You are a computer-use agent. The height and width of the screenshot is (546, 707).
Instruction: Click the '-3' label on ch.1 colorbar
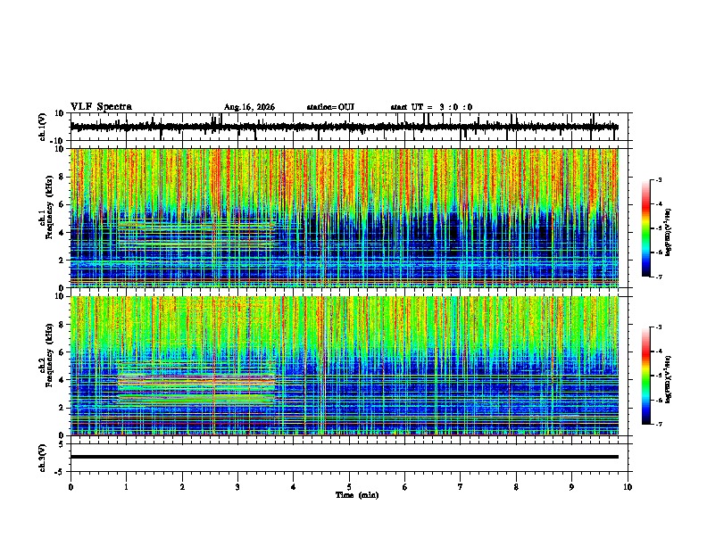pyautogui.click(x=659, y=179)
